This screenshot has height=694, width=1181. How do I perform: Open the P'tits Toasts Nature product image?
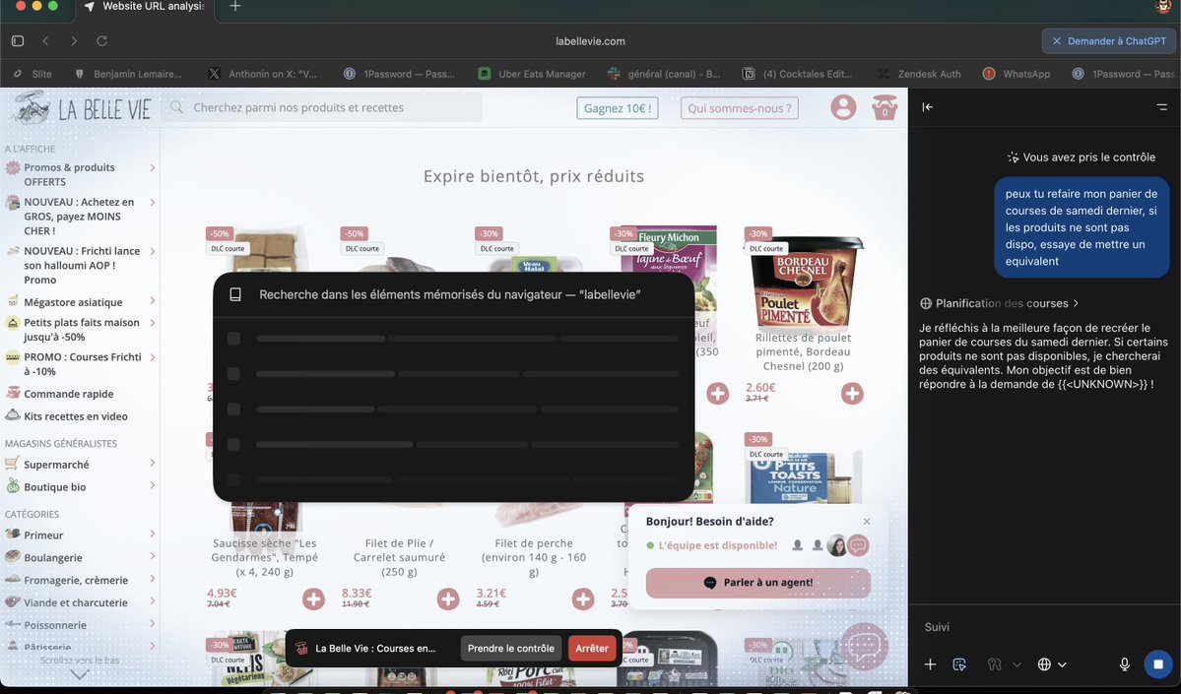click(805, 475)
